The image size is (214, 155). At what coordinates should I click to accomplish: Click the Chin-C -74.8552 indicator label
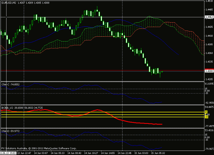[x=11, y=84]
